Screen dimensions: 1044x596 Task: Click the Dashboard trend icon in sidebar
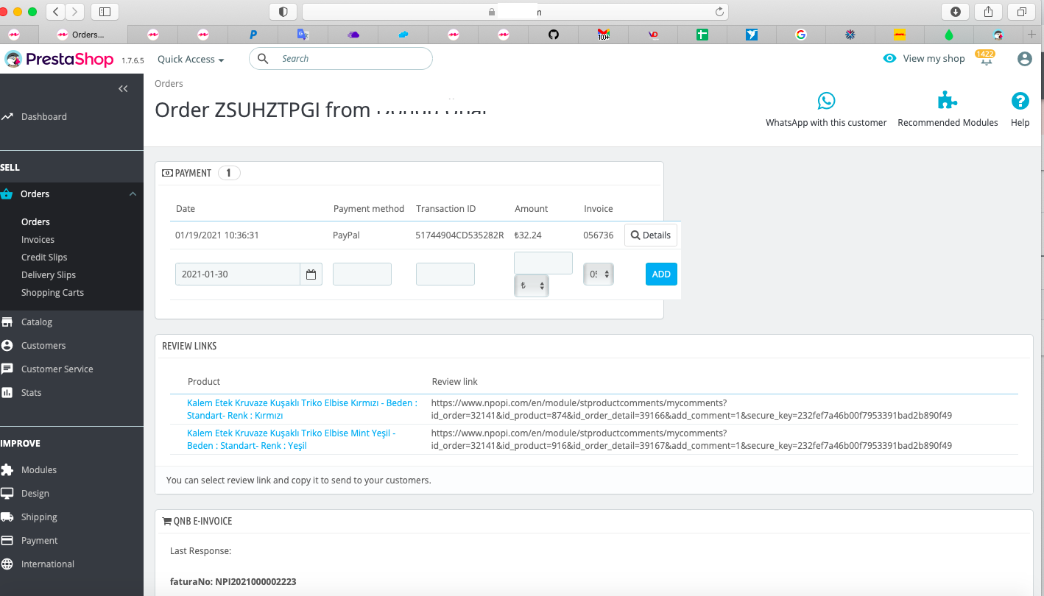[7, 116]
